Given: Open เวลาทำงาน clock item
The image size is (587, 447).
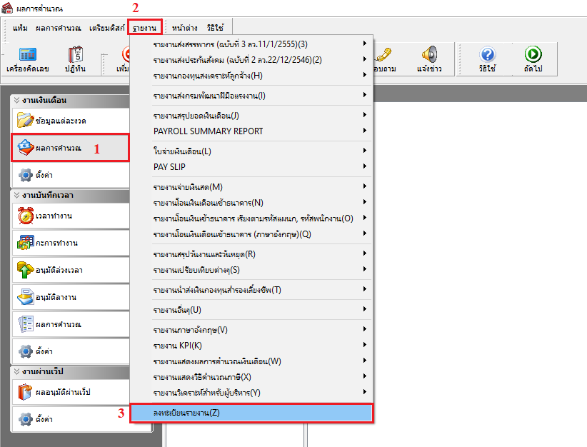Looking at the screenshot, I should (x=70, y=216).
